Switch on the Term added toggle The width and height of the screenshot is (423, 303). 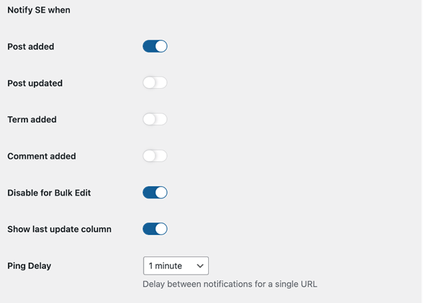[155, 119]
